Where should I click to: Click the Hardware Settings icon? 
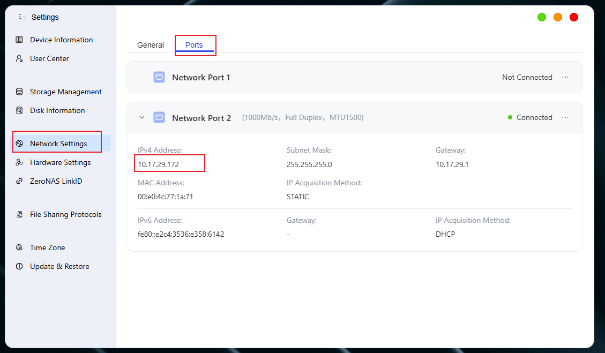tap(19, 162)
